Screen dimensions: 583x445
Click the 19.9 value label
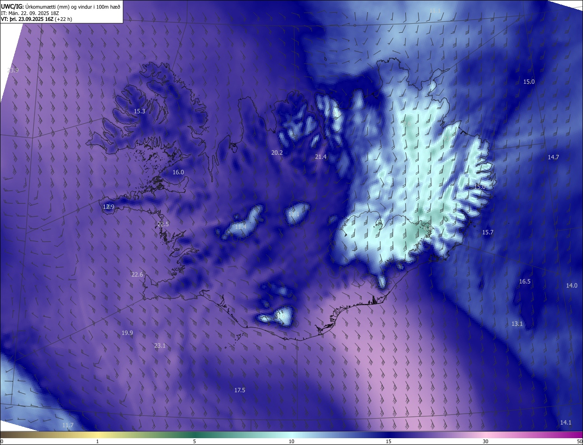127,333
